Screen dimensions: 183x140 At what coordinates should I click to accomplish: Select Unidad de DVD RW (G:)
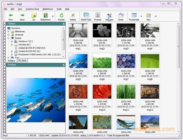coord(27,51)
